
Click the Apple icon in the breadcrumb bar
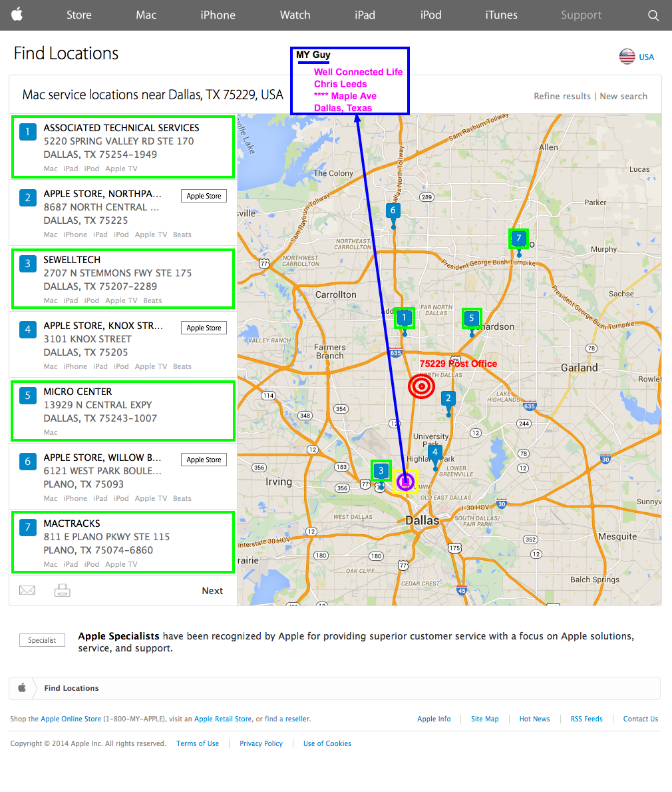(22, 687)
